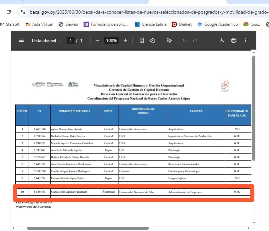Click the PDF page number field

pos(71,41)
